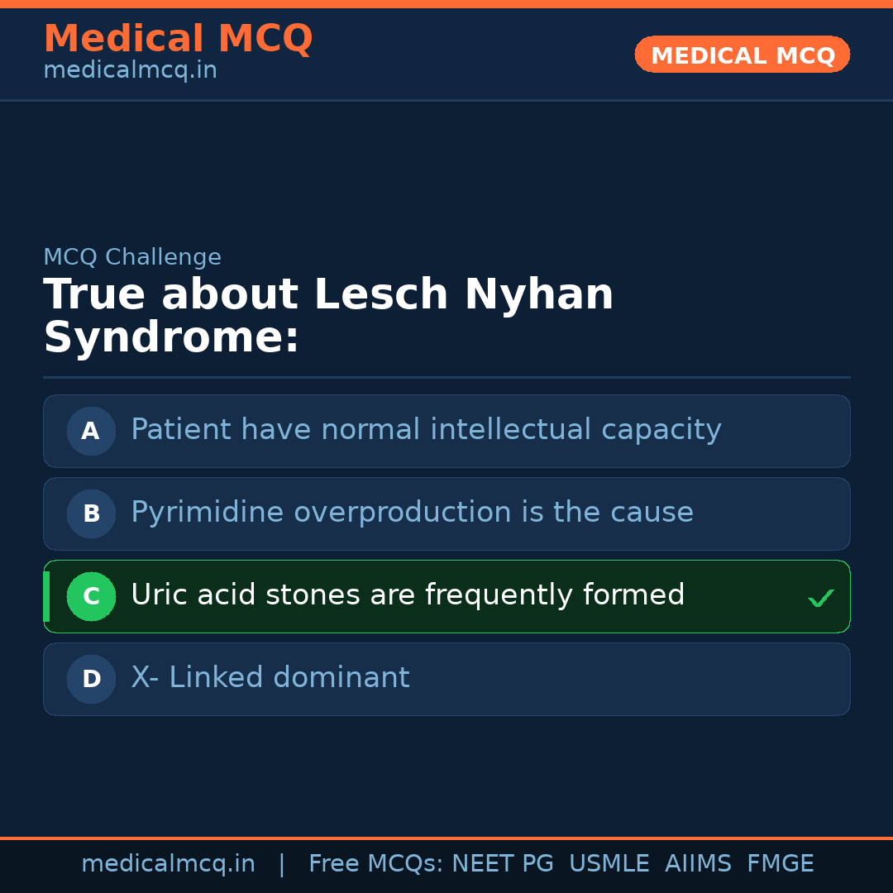Click the orange MEDICAL MCQ badge
893x893 pixels.
click(x=742, y=55)
